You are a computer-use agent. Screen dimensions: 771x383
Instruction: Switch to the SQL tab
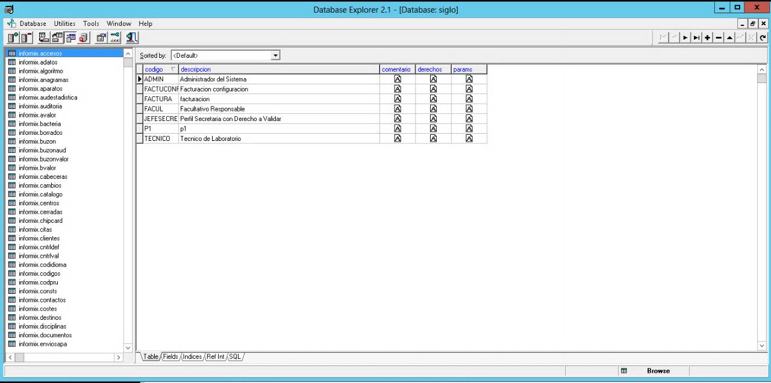coord(235,357)
